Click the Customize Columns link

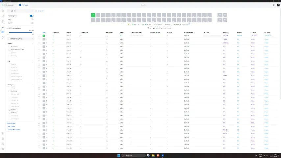pos(13,129)
